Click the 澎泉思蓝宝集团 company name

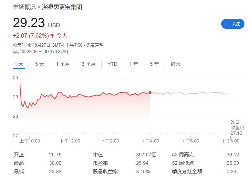click(x=62, y=7)
